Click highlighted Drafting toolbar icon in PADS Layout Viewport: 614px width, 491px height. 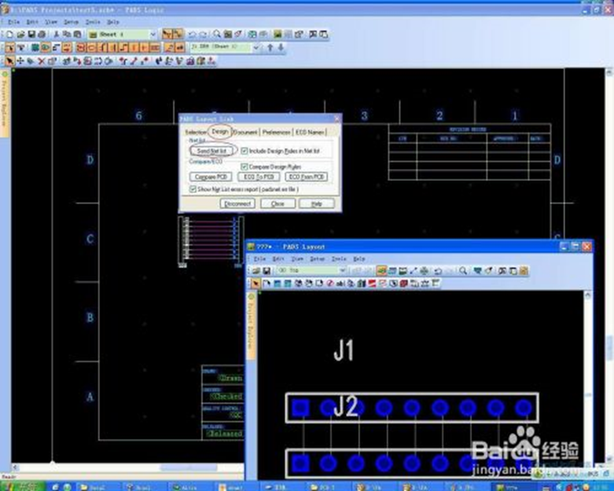381,270
